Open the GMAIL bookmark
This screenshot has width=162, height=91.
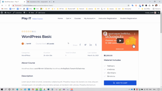click(5, 9)
